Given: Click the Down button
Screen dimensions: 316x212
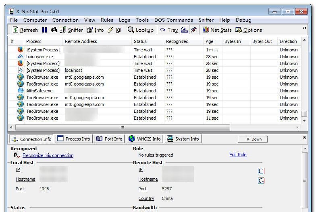Looking at the screenshot, I should (x=253, y=139).
